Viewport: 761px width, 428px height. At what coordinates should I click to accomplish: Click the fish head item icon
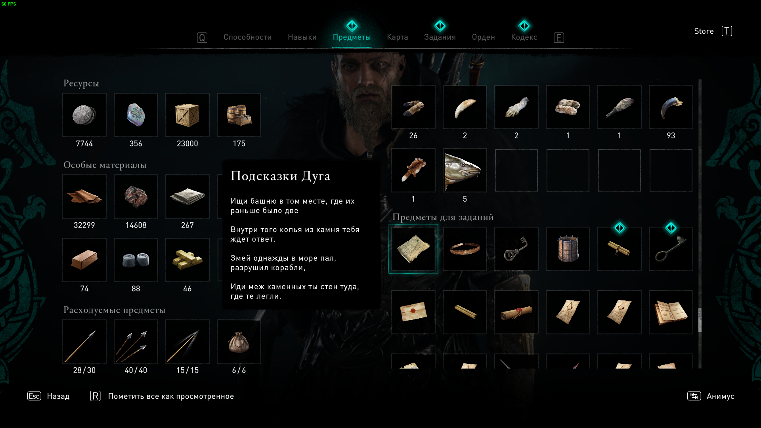click(x=465, y=170)
